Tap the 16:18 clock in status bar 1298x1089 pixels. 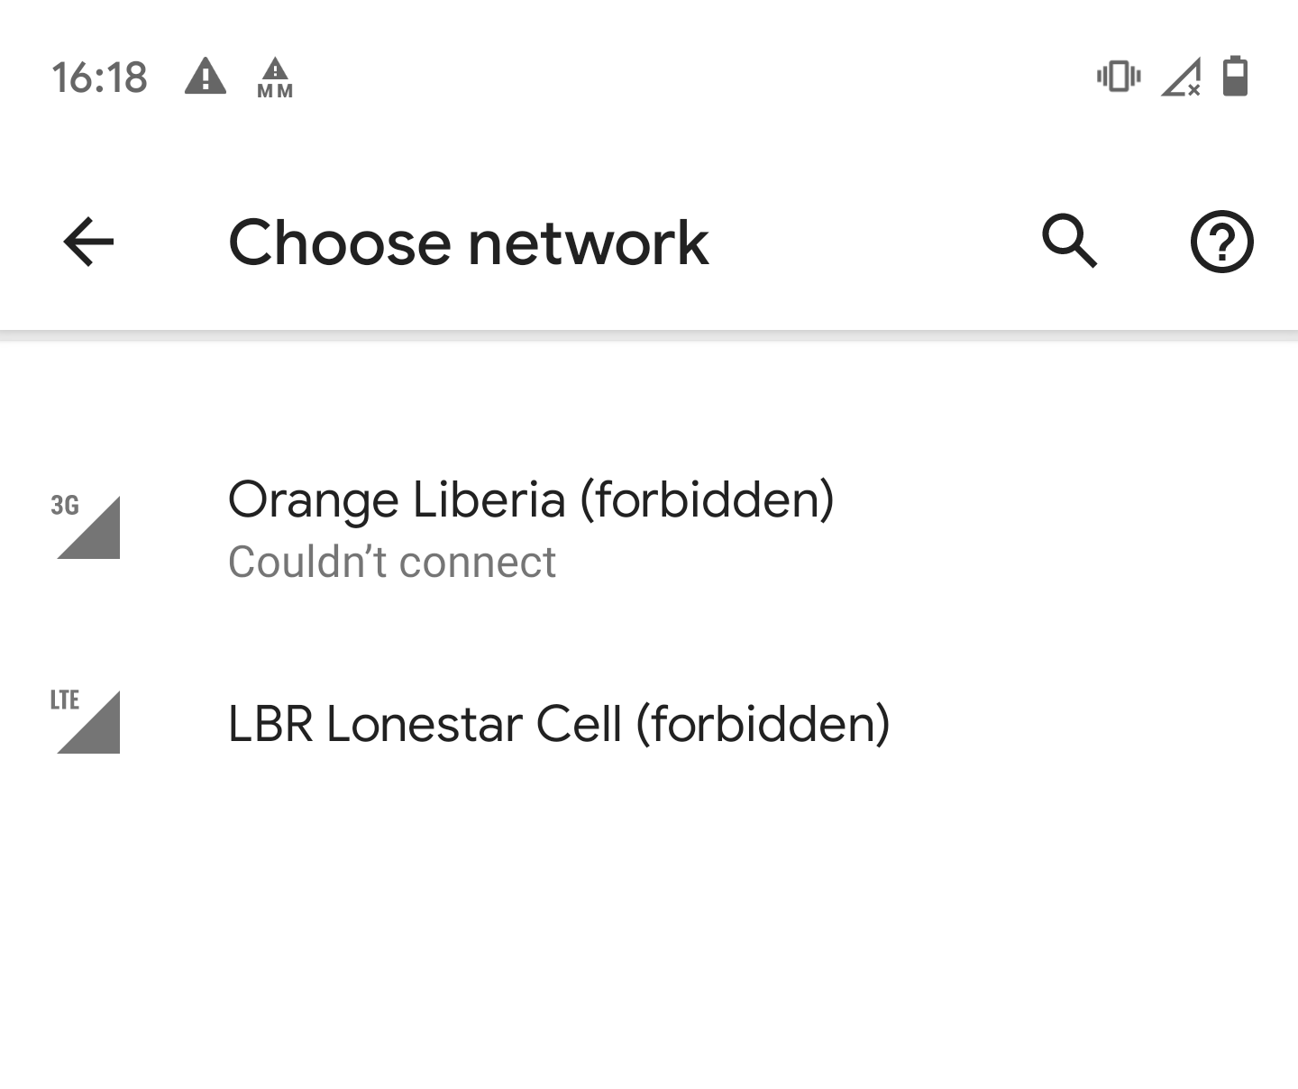[99, 78]
